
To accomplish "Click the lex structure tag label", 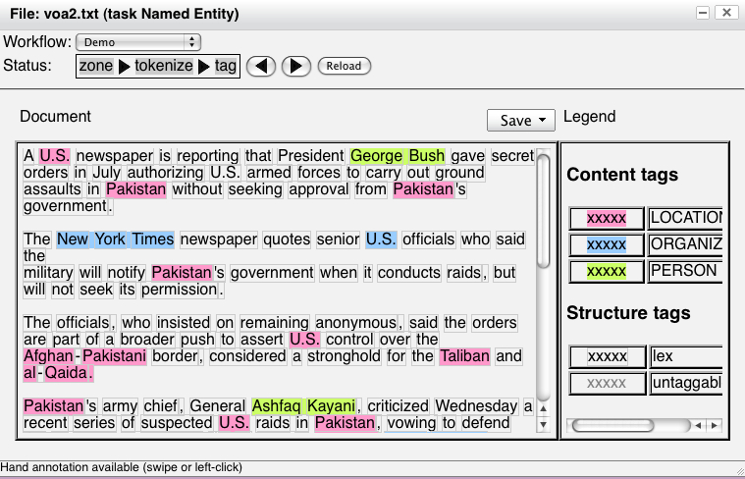I will 685,356.
